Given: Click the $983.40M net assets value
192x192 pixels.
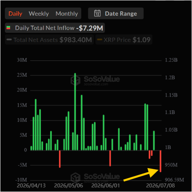Looking at the screenshot, I should point(76,40).
